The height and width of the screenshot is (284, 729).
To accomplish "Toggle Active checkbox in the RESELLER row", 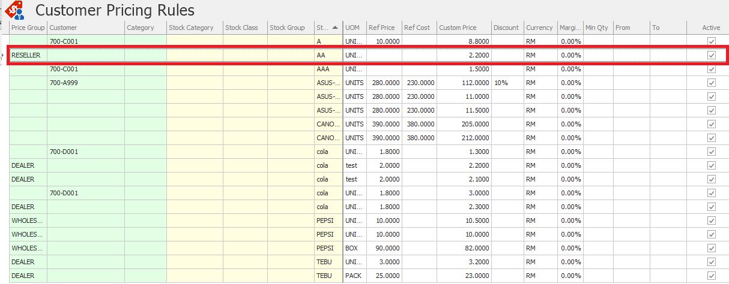I will pyautogui.click(x=712, y=55).
